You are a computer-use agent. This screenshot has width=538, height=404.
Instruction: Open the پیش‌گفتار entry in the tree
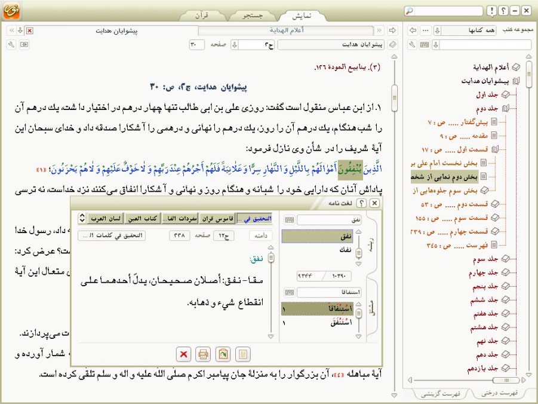click(x=458, y=123)
